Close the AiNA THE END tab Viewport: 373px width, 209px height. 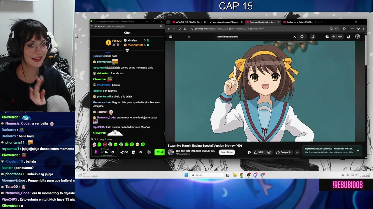205,22
